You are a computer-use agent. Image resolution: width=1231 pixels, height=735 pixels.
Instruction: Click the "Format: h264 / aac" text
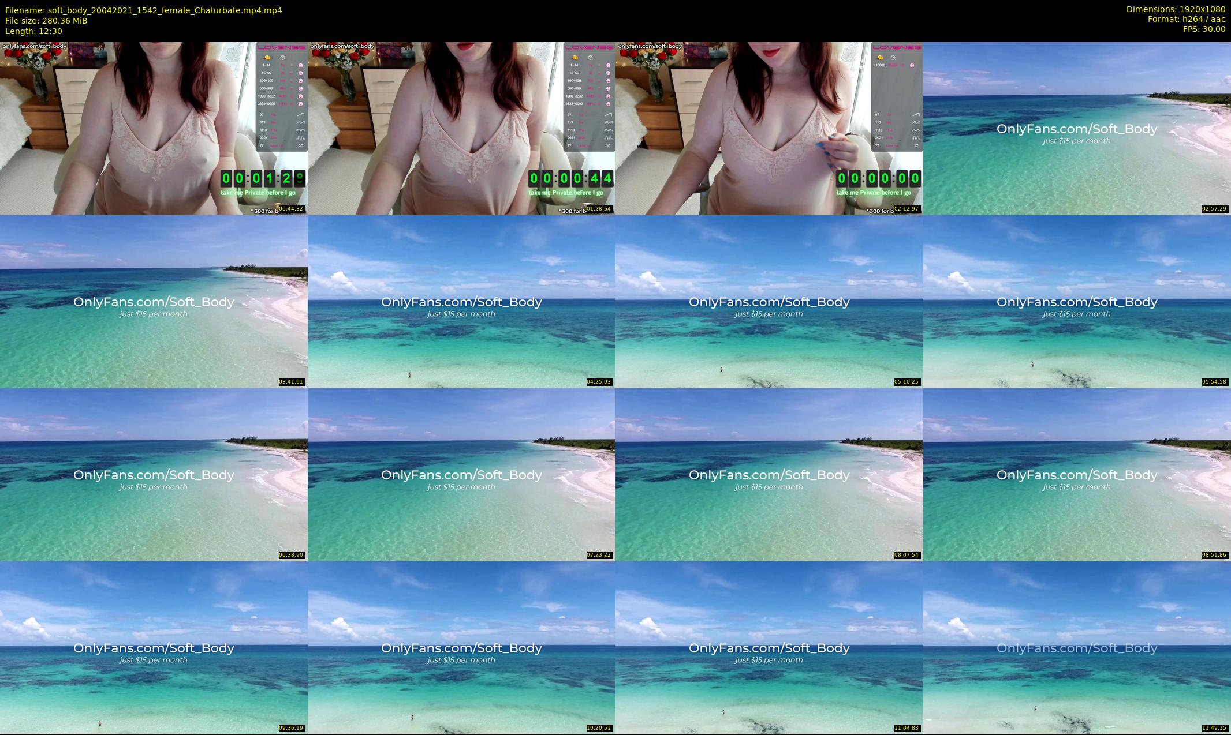pyautogui.click(x=1187, y=19)
